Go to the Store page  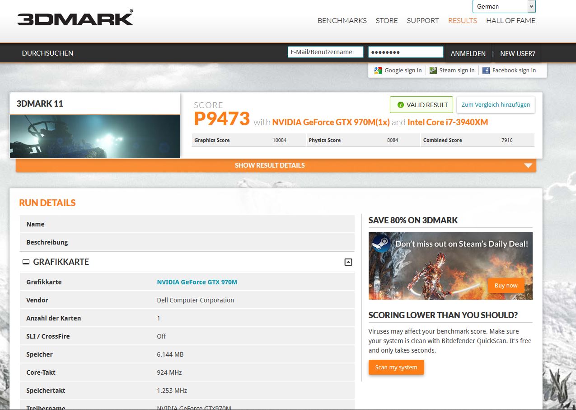coord(387,21)
